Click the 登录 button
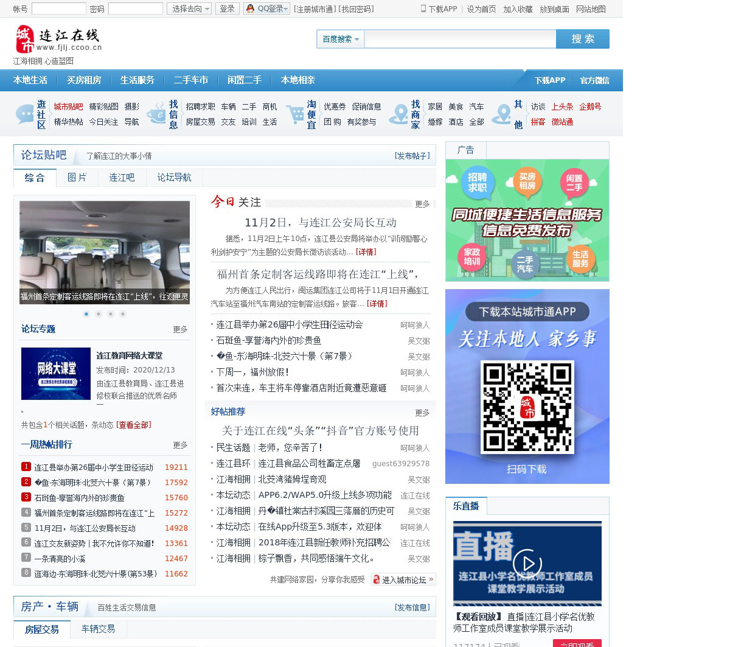This screenshot has height=647, width=730. [x=227, y=9]
